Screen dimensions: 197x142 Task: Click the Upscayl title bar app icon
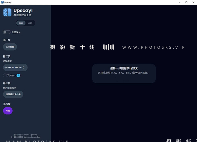(x=2, y=2)
